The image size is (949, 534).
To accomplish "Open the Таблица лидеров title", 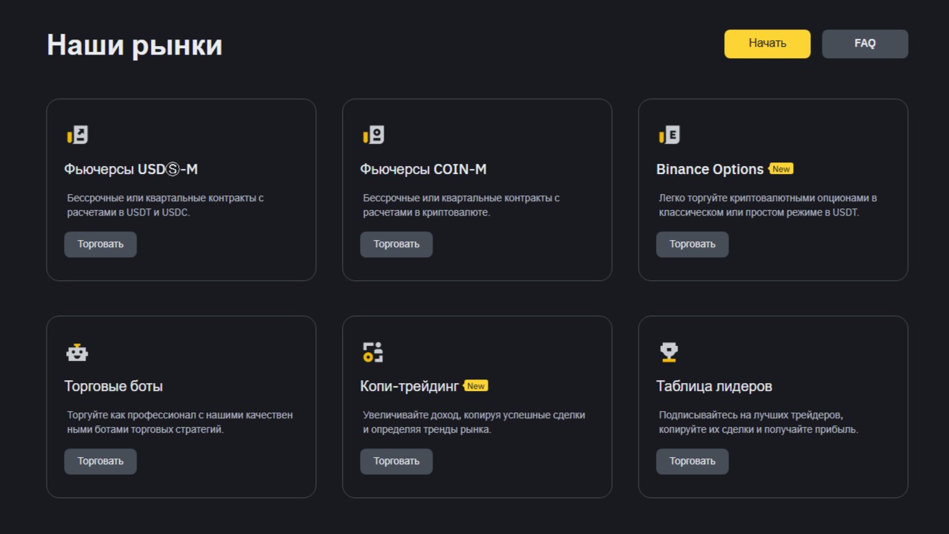I will (714, 387).
